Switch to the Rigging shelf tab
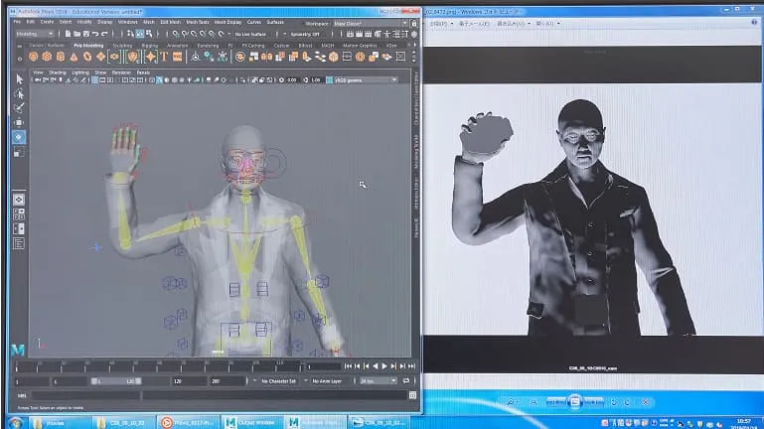 (150, 46)
